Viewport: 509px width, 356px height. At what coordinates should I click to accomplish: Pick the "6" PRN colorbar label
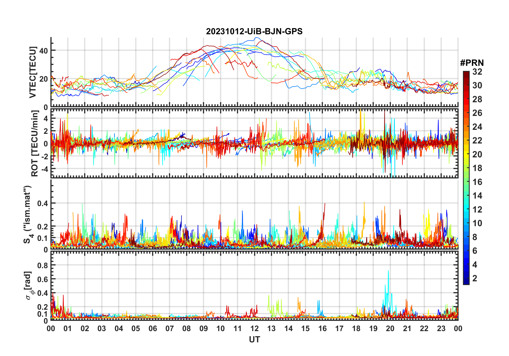(475, 251)
